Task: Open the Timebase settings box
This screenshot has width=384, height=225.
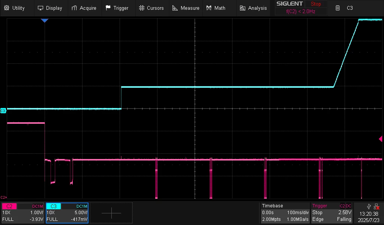Action: tap(285, 213)
